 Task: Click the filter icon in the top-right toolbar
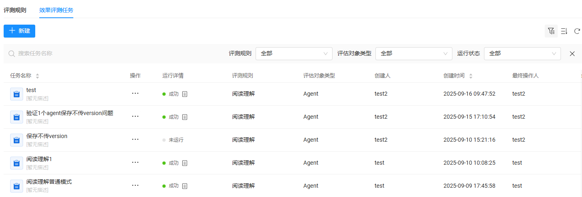click(x=551, y=31)
